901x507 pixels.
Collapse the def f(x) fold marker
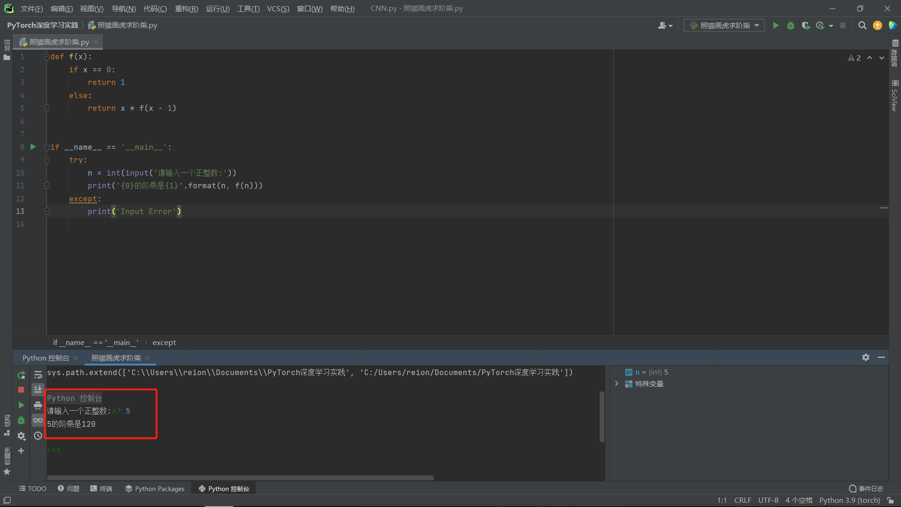pyautogui.click(x=46, y=57)
